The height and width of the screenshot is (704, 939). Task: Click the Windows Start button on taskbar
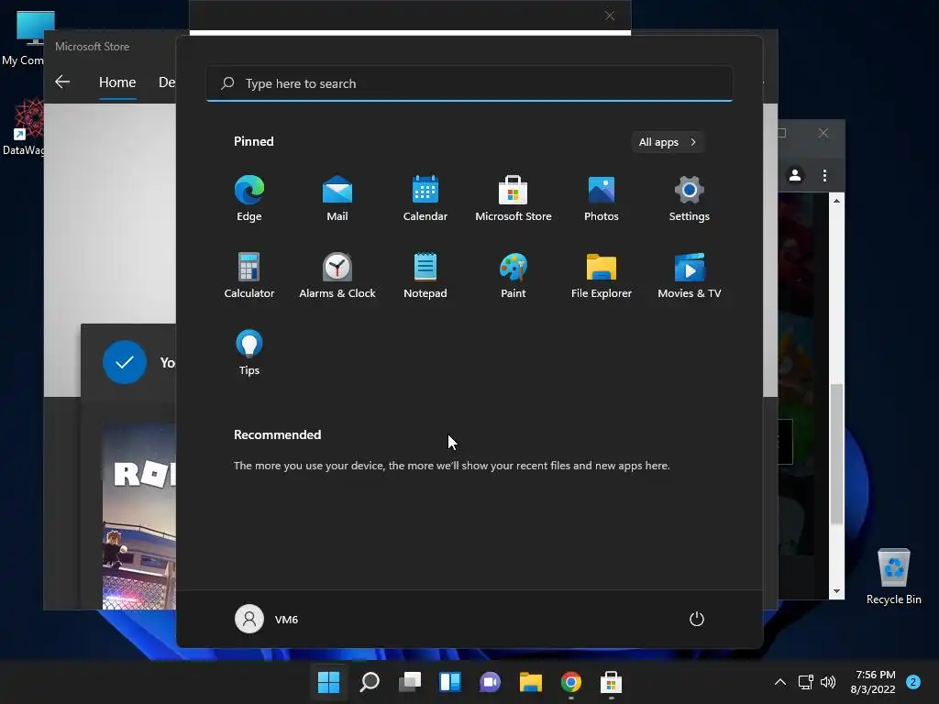pyautogui.click(x=328, y=682)
